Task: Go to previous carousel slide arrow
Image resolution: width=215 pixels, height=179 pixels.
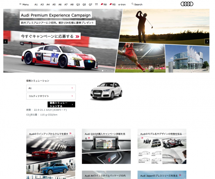Action: pyautogui.click(x=5, y=41)
